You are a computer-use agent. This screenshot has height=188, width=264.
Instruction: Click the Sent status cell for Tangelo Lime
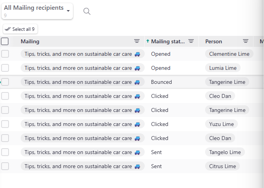click(x=156, y=152)
